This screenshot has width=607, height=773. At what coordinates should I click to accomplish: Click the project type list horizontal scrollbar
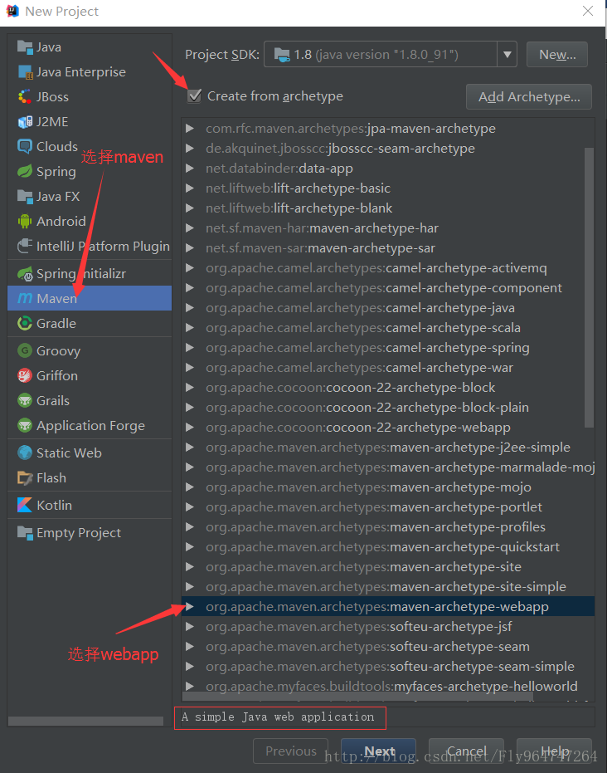(x=85, y=721)
